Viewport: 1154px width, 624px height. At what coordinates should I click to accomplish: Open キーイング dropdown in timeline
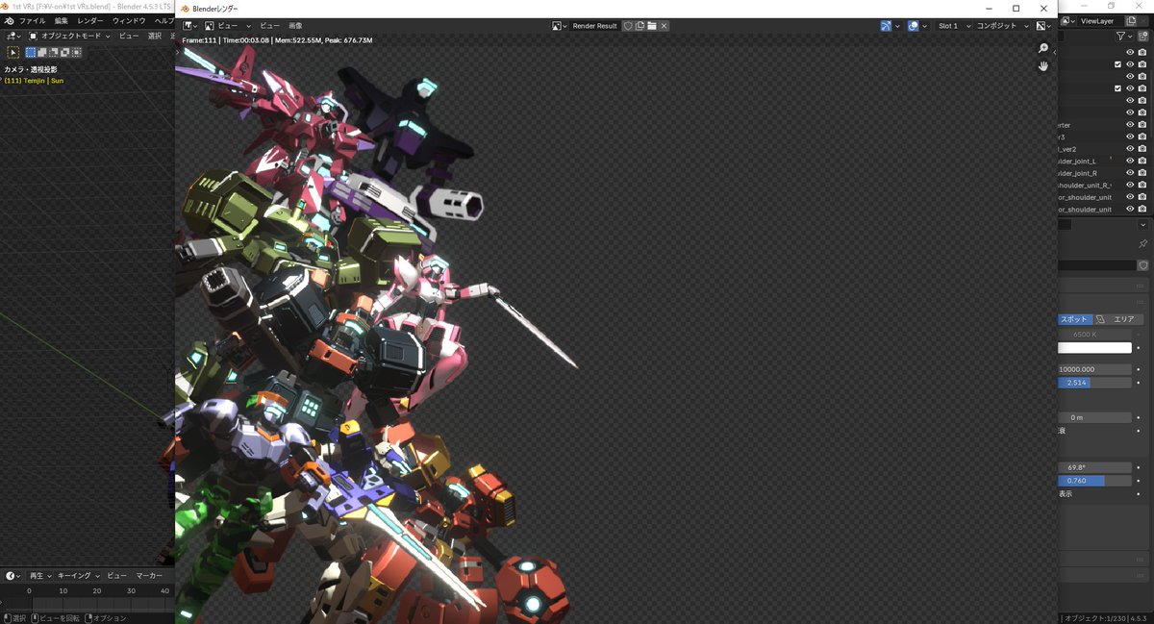coord(78,575)
